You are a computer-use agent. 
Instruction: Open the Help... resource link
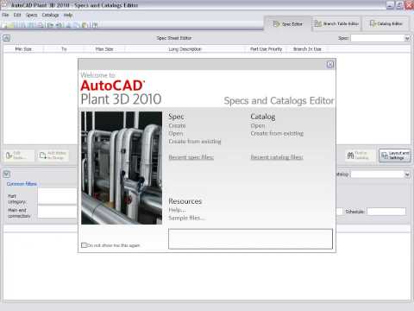(x=177, y=210)
